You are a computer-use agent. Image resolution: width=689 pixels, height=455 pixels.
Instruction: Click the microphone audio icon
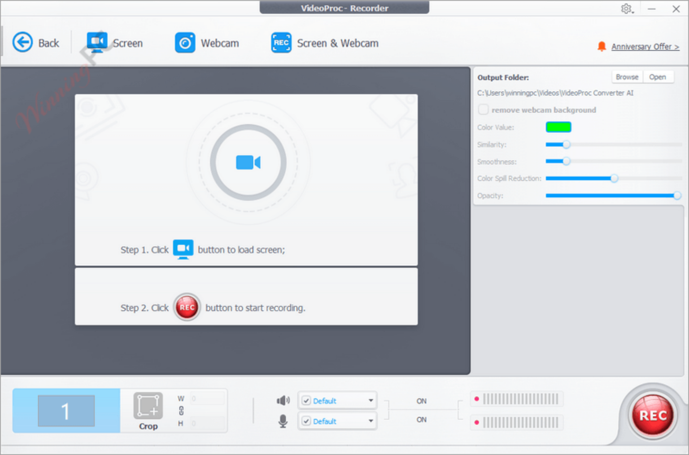[283, 421]
